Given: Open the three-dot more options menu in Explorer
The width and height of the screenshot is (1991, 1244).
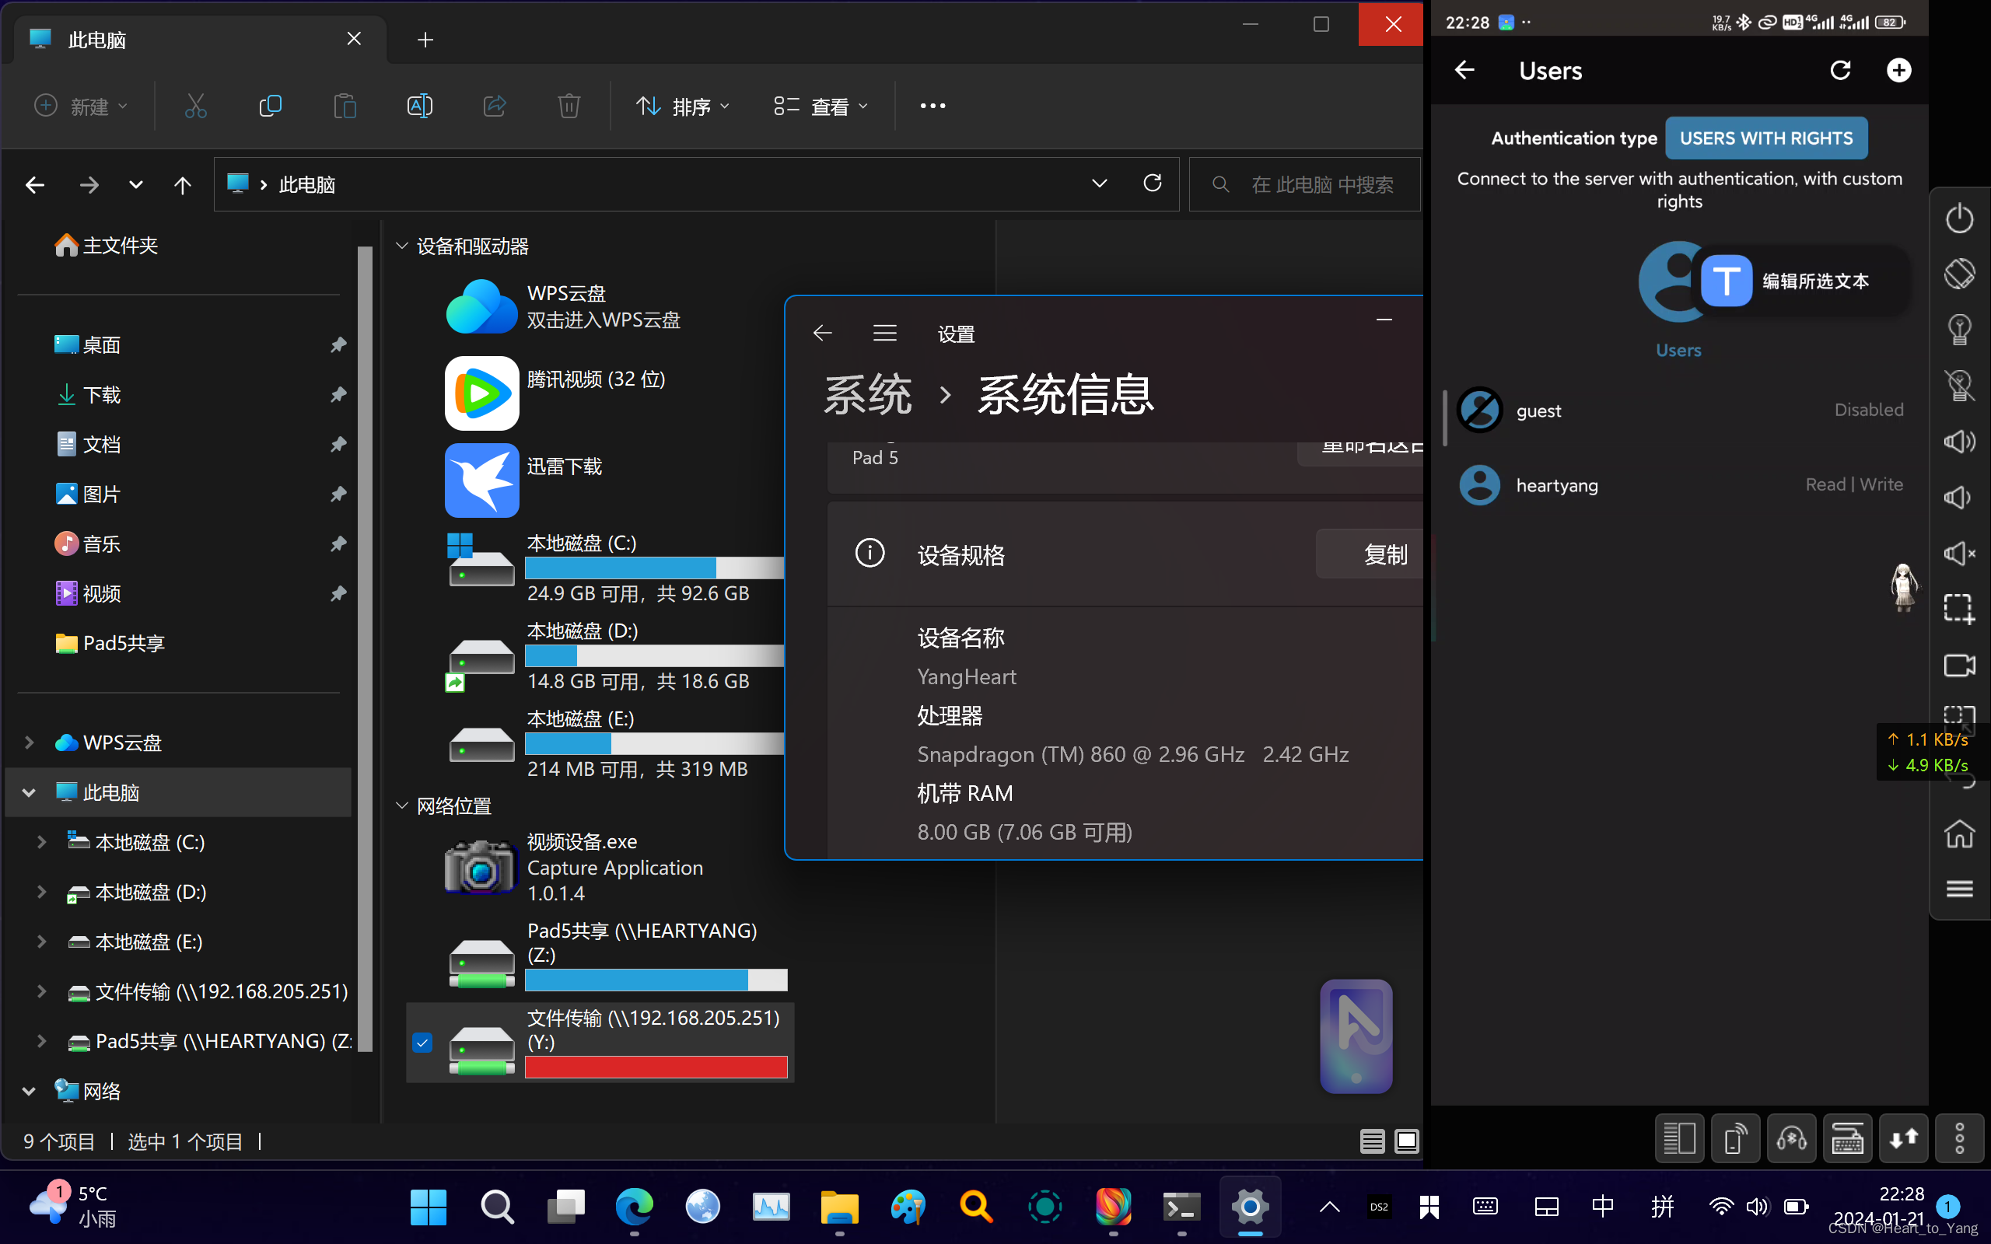Looking at the screenshot, I should coord(933,107).
